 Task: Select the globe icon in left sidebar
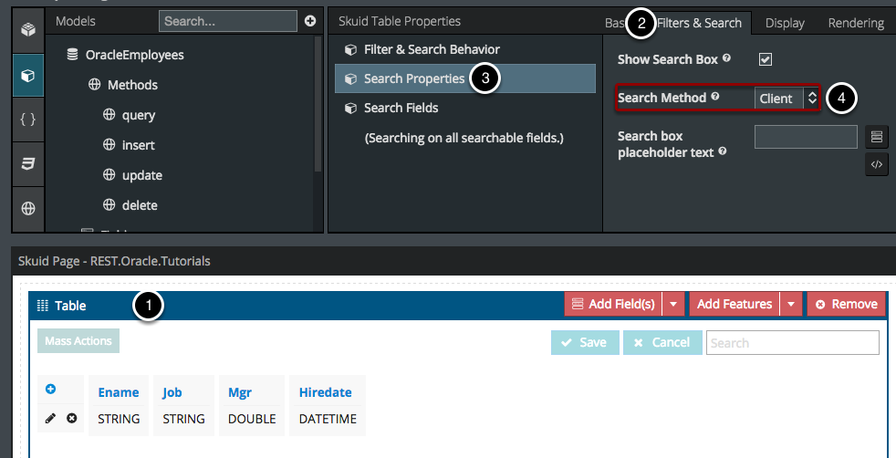point(28,208)
